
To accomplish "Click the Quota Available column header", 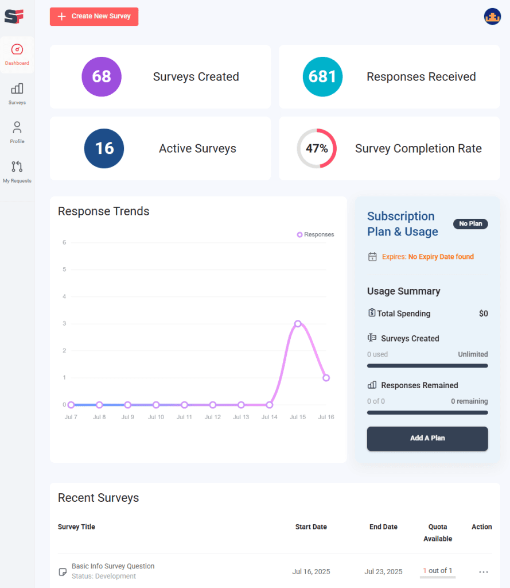I will (438, 533).
